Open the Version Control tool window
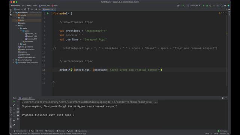This screenshot has width=240, height=135. click(x=20, y=131)
